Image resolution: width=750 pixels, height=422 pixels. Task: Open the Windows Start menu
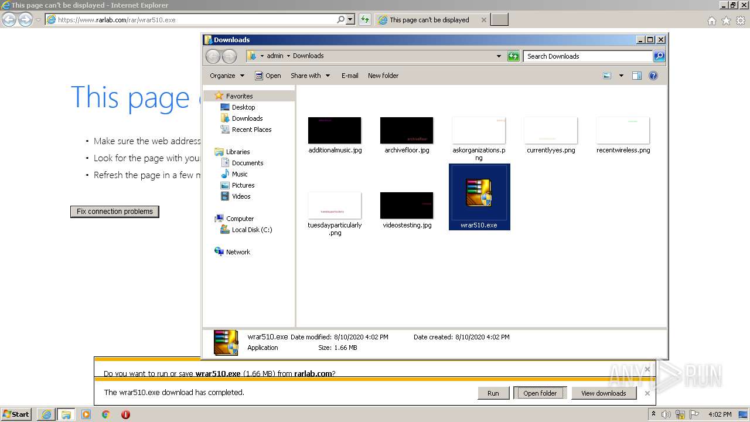[x=16, y=414]
